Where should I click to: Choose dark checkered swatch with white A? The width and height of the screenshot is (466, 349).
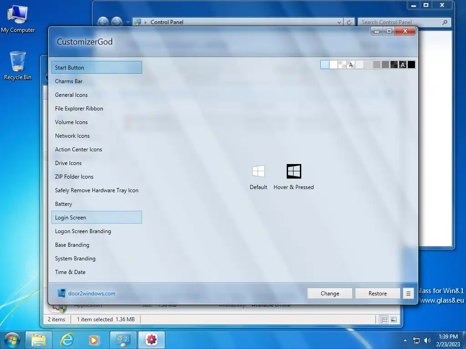point(403,65)
